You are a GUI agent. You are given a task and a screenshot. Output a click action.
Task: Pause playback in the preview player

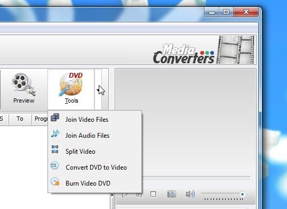tap(139, 195)
